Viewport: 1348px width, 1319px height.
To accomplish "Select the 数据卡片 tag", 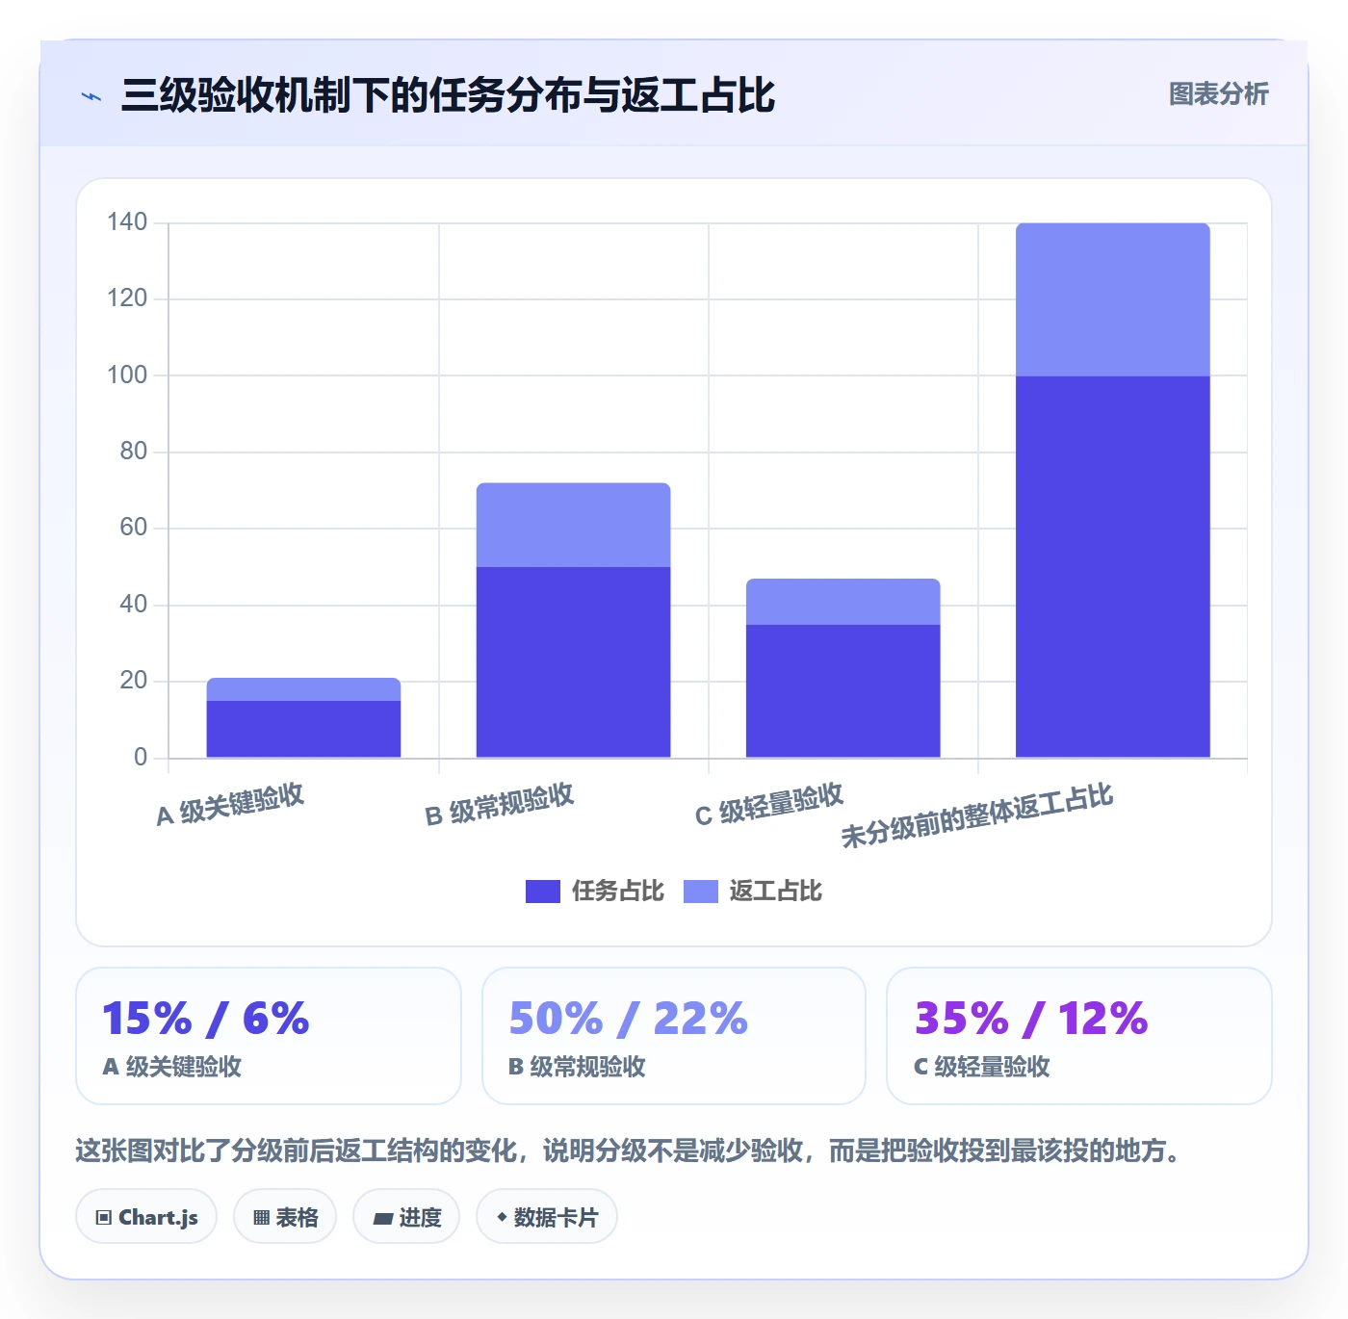I will point(547,1217).
